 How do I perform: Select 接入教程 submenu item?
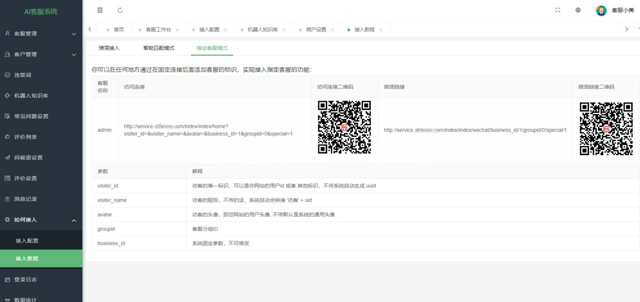41,258
